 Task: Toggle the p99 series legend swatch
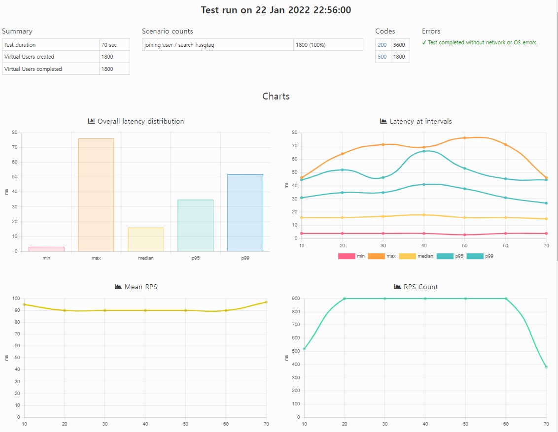[475, 256]
